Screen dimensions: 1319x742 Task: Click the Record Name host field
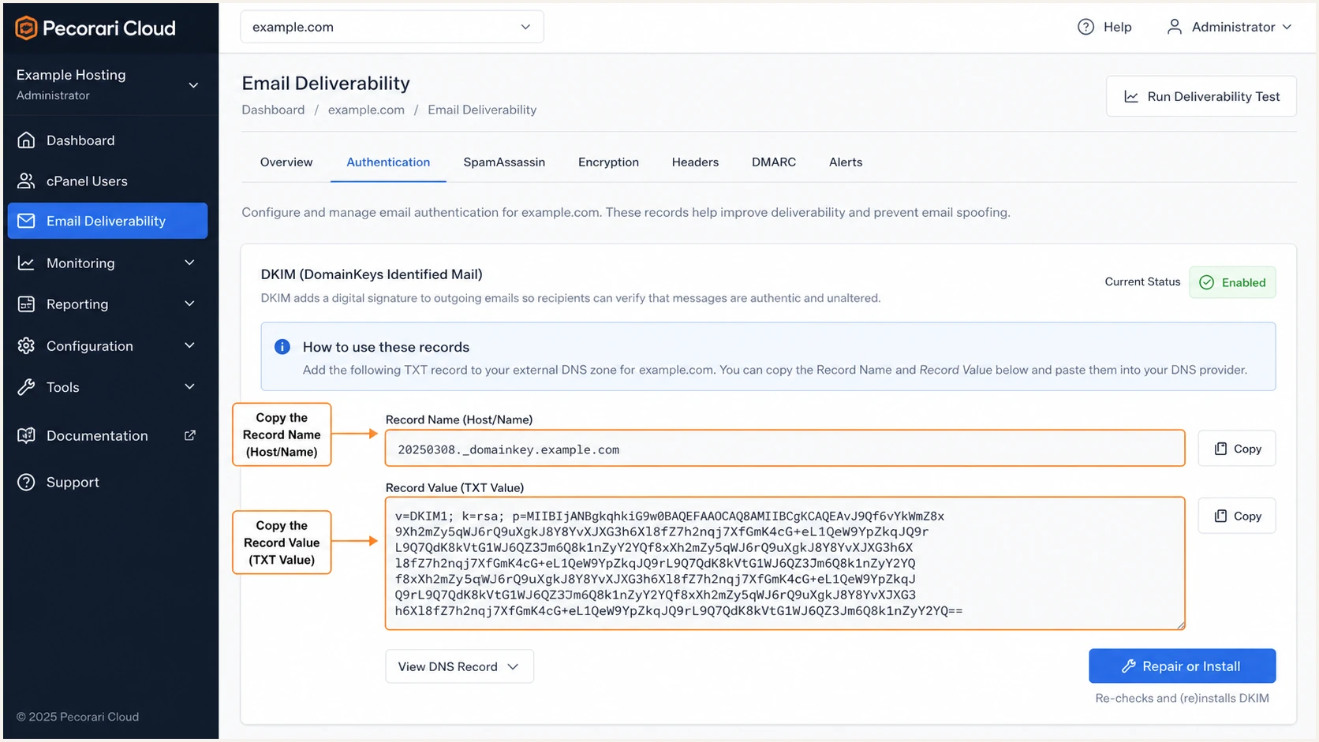[x=785, y=449]
